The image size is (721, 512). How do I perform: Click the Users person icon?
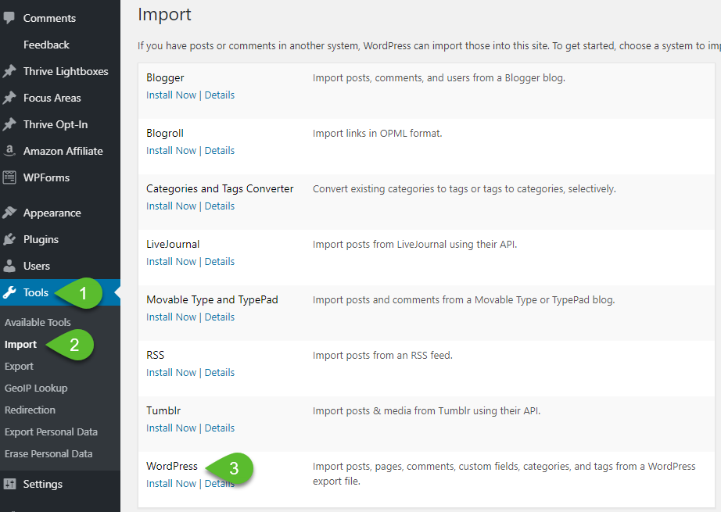pyautogui.click(x=9, y=266)
